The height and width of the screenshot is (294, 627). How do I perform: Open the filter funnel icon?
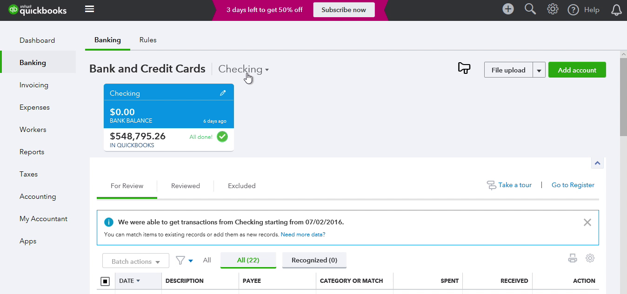pyautogui.click(x=180, y=261)
